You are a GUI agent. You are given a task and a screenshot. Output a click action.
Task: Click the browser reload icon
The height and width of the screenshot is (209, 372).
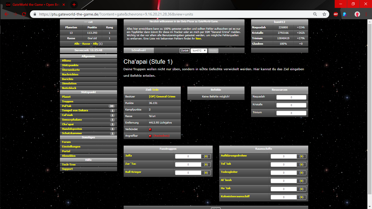click(24, 14)
